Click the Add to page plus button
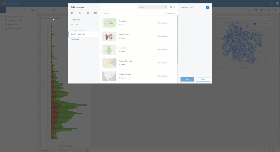The height and width of the screenshot is (152, 280). pos(3,10)
